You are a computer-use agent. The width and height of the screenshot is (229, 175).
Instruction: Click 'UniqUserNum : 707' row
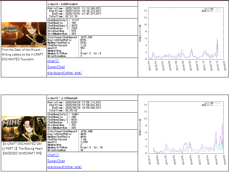(x=62, y=125)
